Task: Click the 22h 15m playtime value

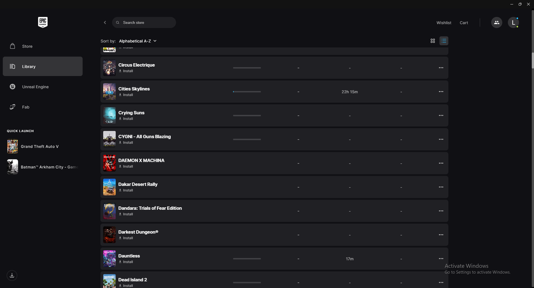Action: click(x=350, y=92)
